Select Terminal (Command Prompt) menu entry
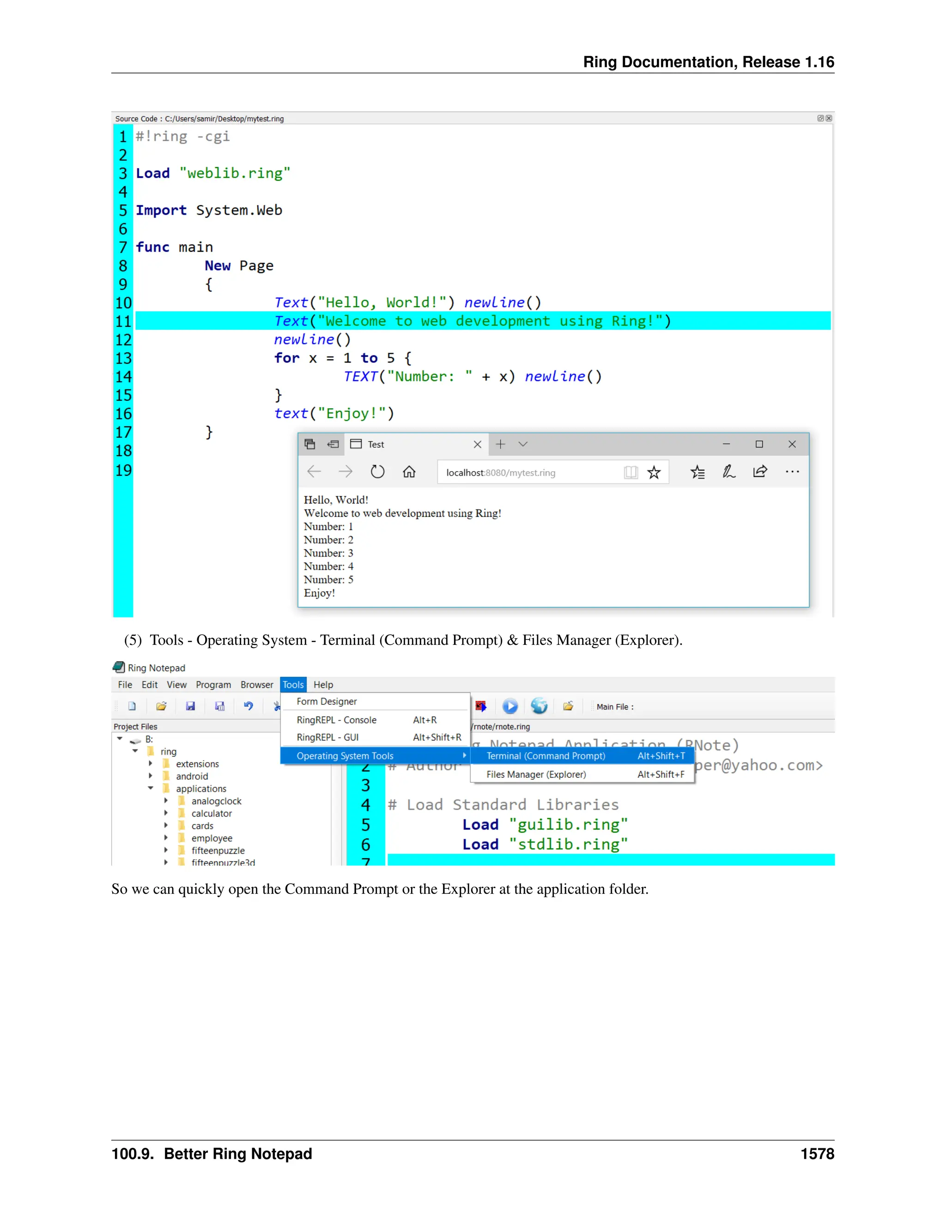This screenshot has width=946, height=1224. click(546, 756)
